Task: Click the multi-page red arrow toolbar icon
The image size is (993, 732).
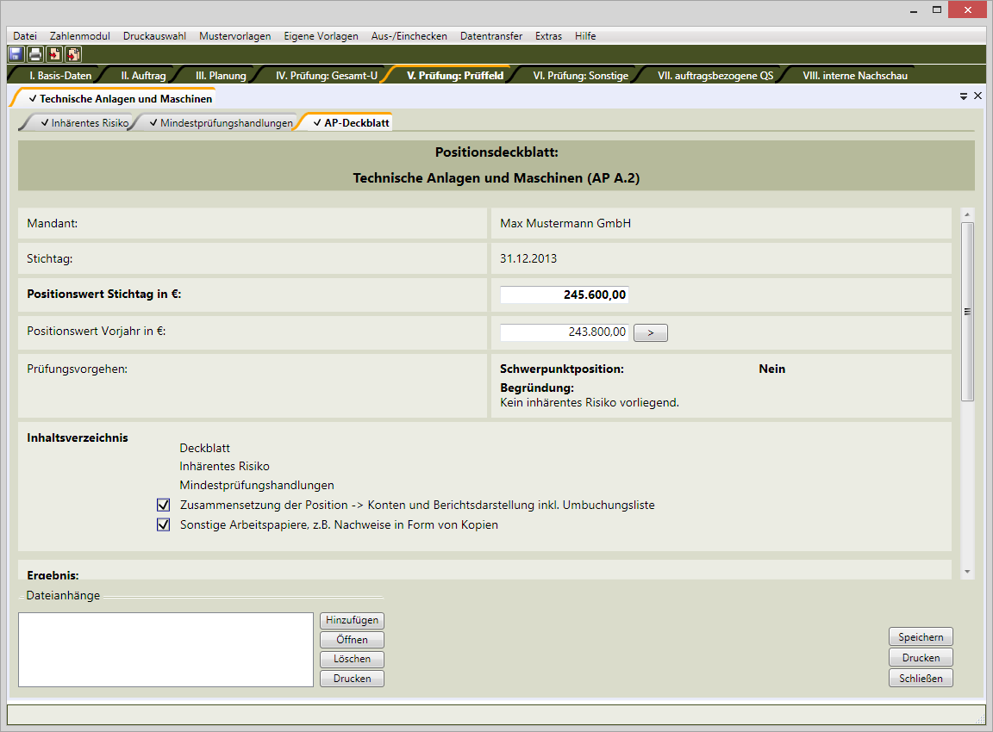Action: click(73, 54)
